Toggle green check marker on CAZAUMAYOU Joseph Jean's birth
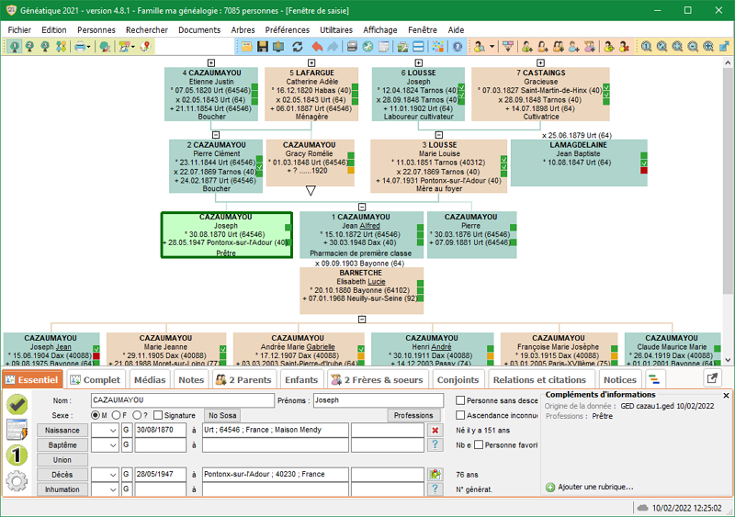735x517 pixels. [96, 349]
